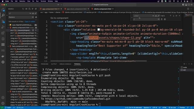Open the Source Control view

tap(3, 21)
